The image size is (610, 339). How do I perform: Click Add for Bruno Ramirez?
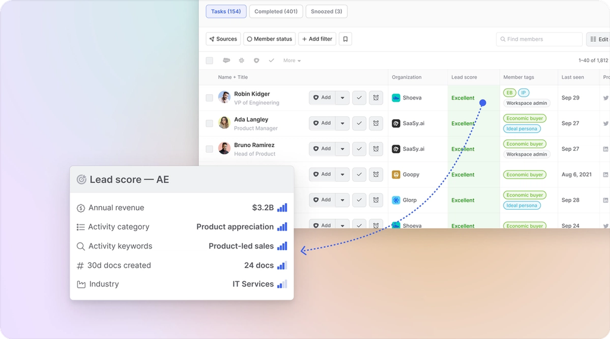pos(322,149)
